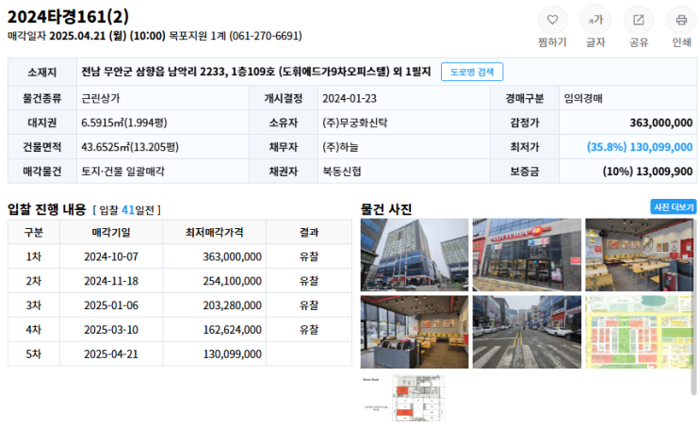Open the street crosswalk photo thumbnail

[527, 332]
